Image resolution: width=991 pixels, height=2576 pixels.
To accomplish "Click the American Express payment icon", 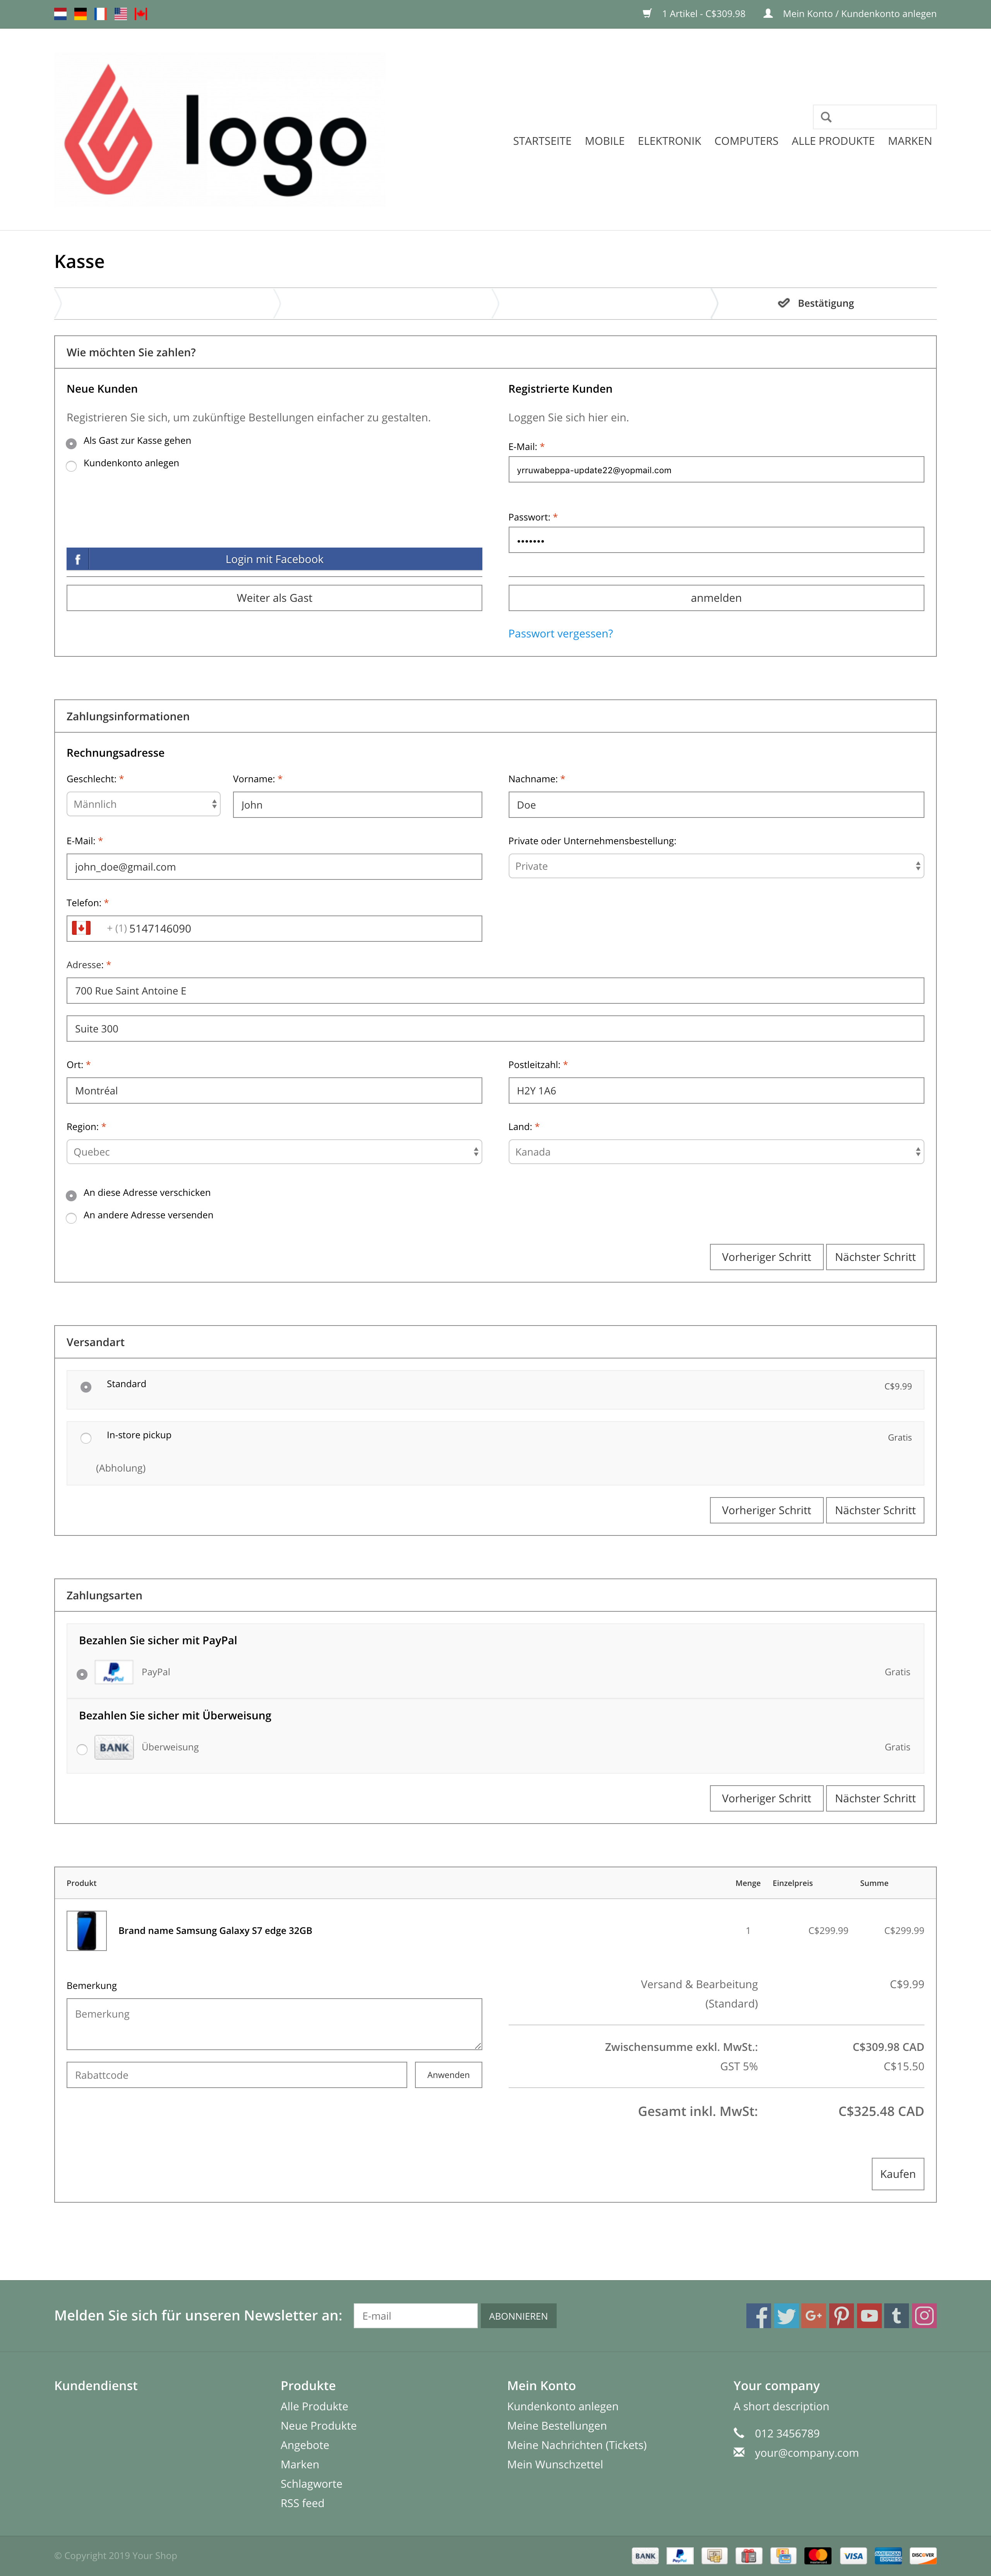I will [x=888, y=2555].
